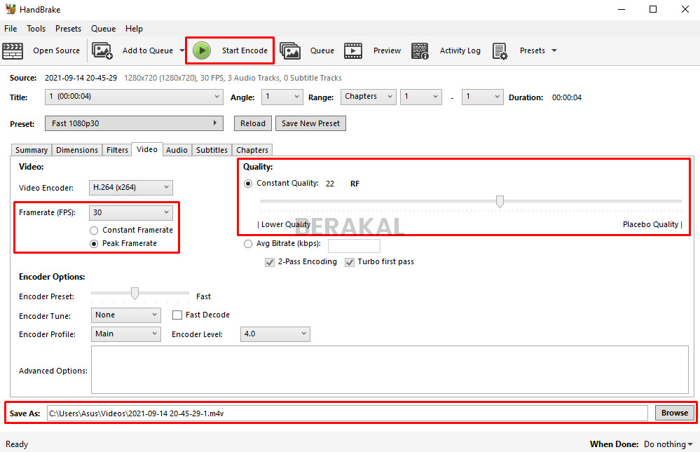The height and width of the screenshot is (452, 700).
Task: View the Activity Log
Action: point(420,50)
